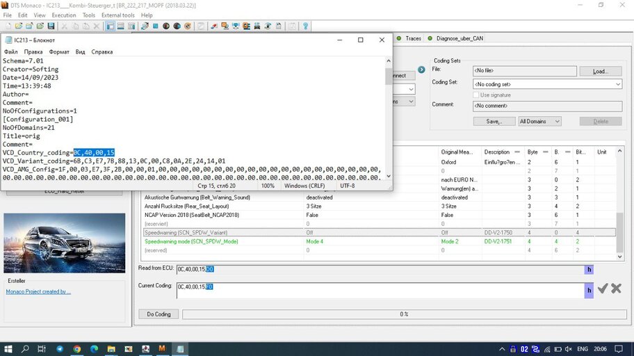Viewport: 634px width, 356px height.
Task: Click the coding progress bar showing 0 %
Action: pyautogui.click(x=405, y=314)
